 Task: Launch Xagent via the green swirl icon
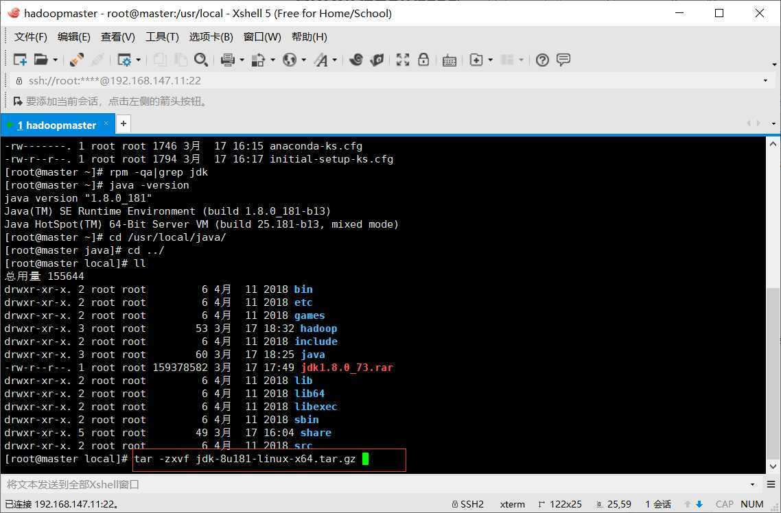tap(377, 60)
